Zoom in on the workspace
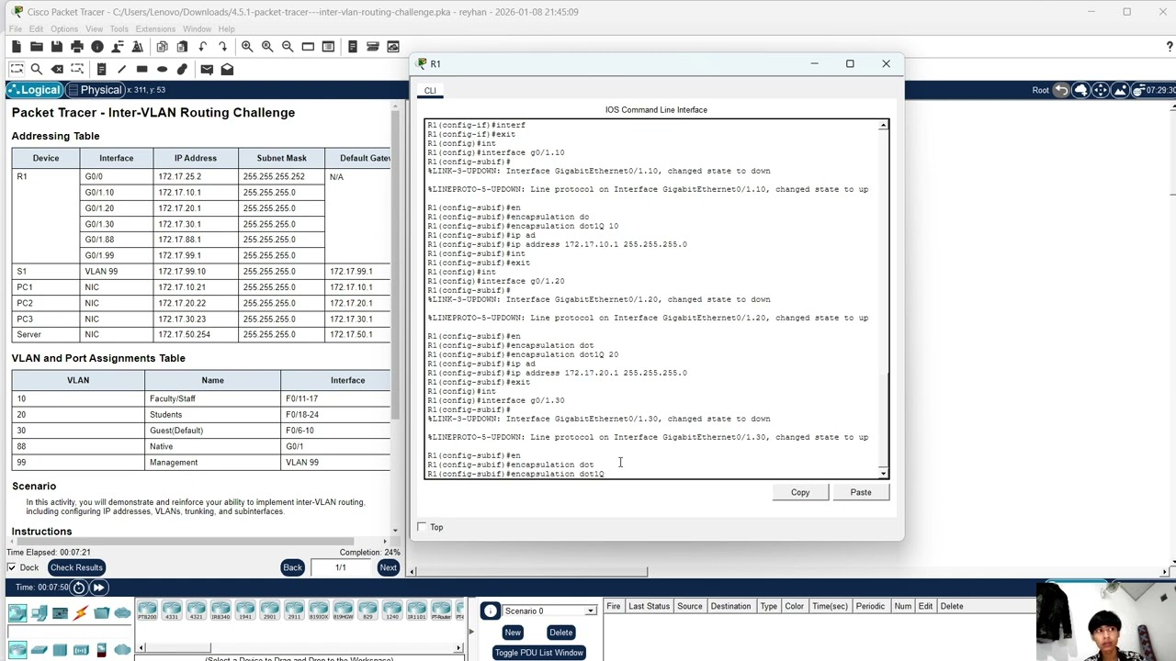1176x661 pixels. (247, 47)
